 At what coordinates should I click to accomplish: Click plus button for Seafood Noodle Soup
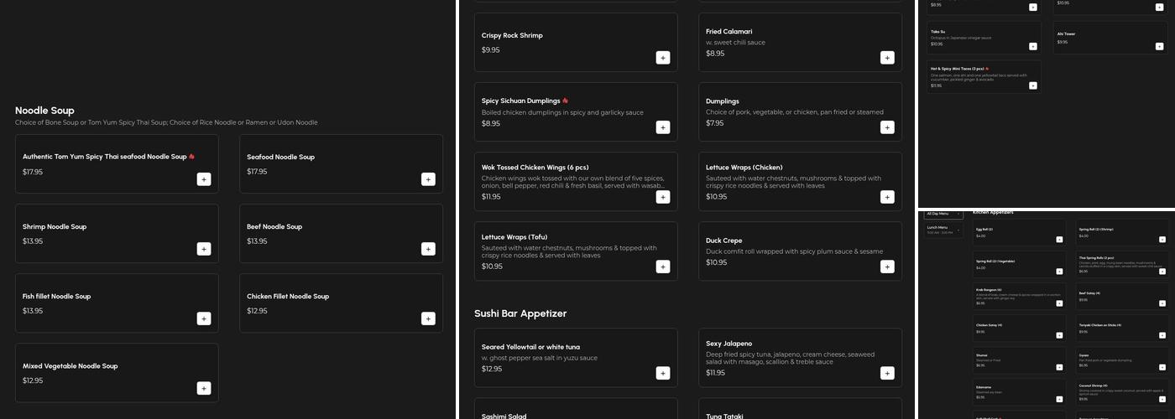pos(428,178)
